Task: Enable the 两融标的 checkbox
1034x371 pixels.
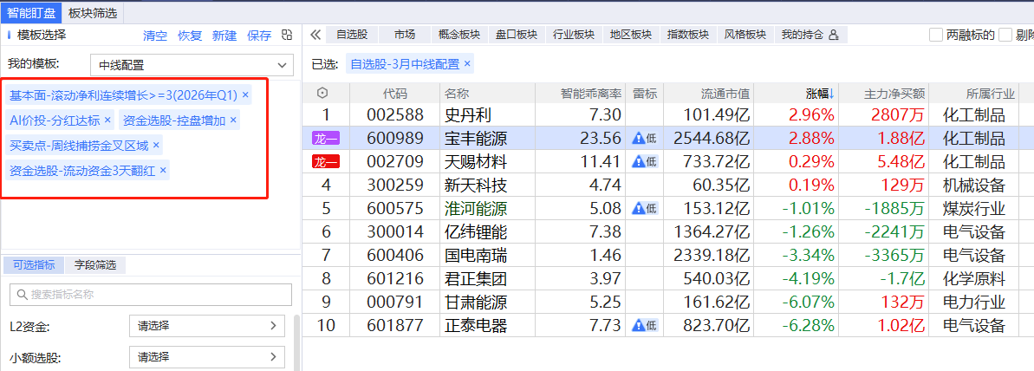Action: (936, 36)
